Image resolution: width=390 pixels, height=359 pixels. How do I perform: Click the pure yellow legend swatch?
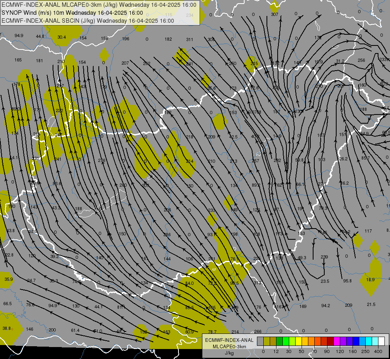tap(298, 341)
